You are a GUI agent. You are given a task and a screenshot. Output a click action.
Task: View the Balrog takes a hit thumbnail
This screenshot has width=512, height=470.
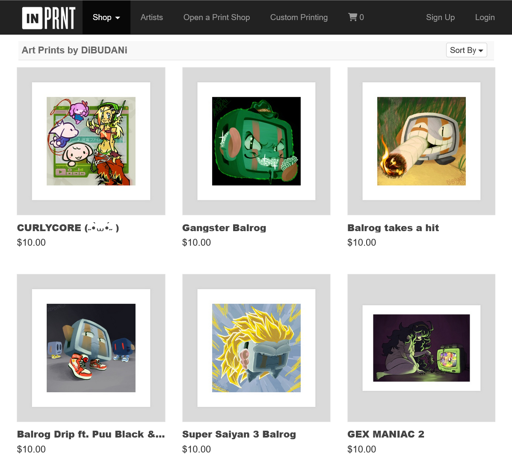(421, 141)
